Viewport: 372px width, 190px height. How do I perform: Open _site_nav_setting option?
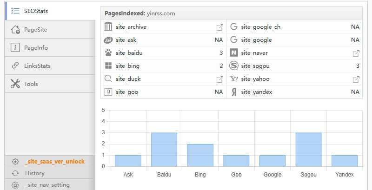click(x=47, y=185)
